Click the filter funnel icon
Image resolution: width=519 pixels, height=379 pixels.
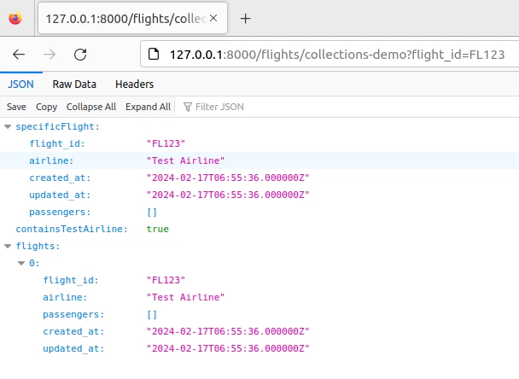[187, 107]
